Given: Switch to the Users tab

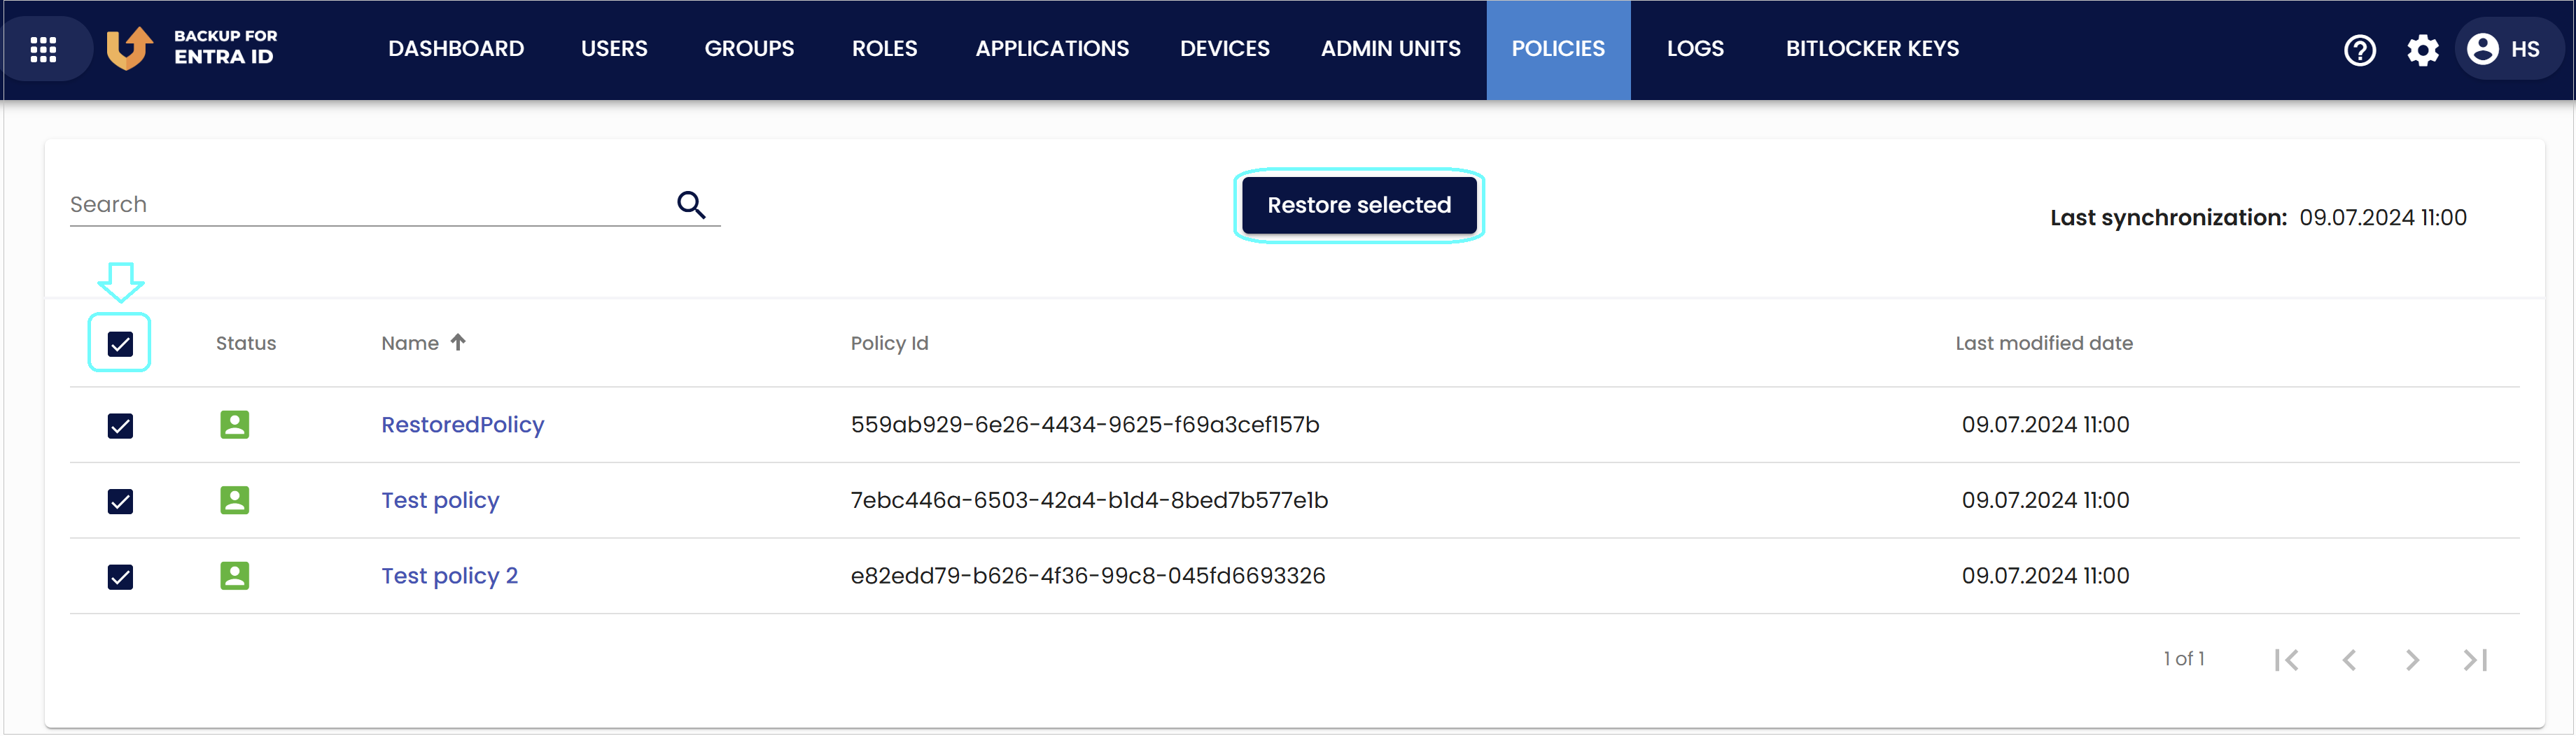Looking at the screenshot, I should click(614, 49).
